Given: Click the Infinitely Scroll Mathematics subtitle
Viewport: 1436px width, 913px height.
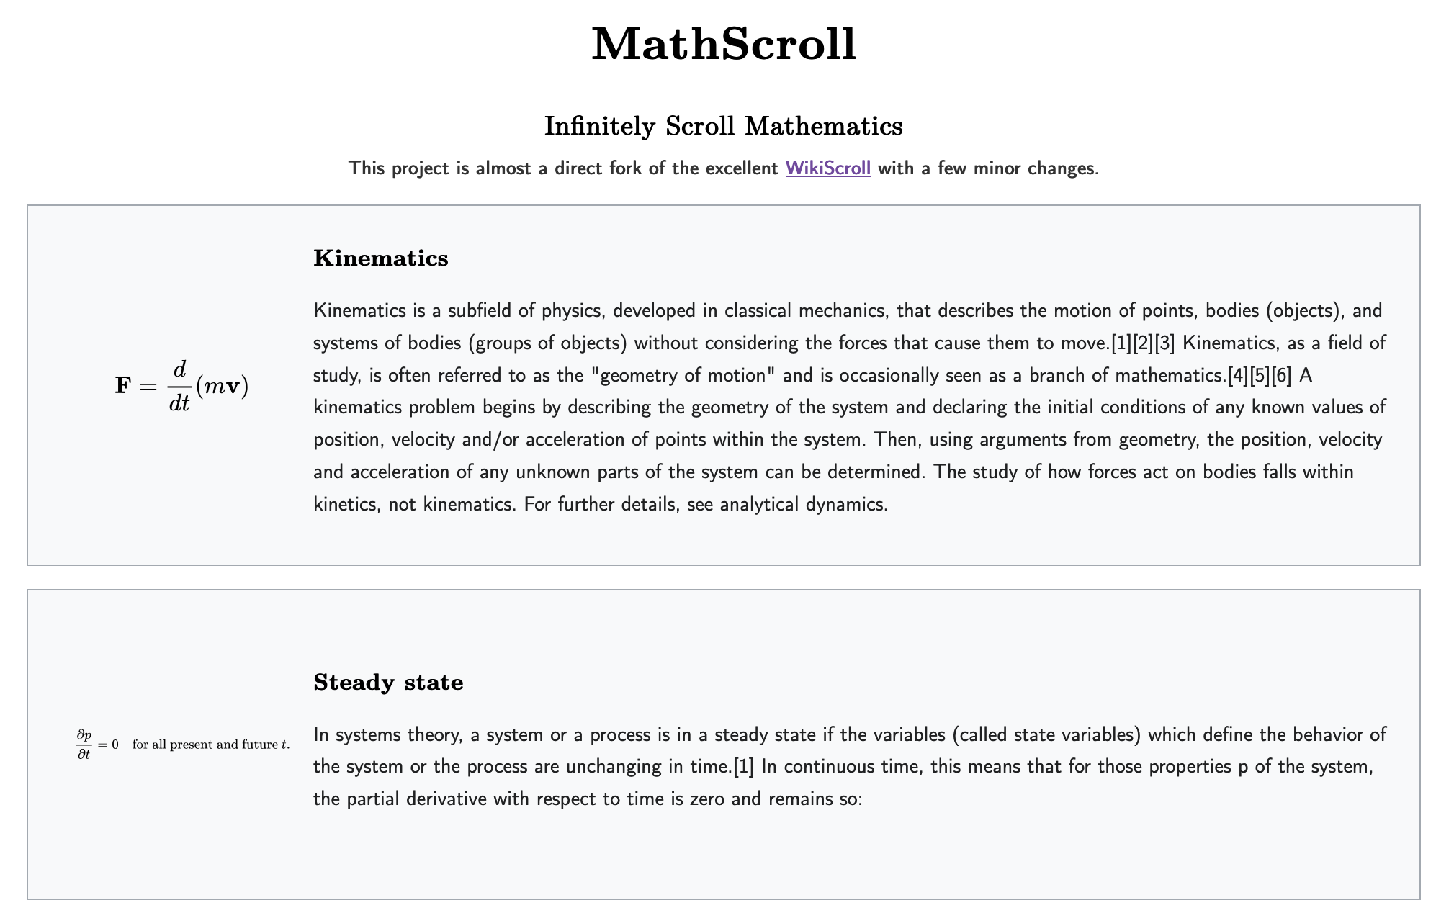Looking at the screenshot, I should click(x=723, y=126).
